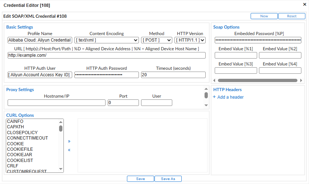Click the plus icon beside Add a header
Viewport: 309px width, 184px height.
(x=214, y=97)
